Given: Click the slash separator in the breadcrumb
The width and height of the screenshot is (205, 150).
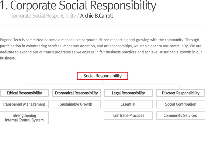Looking at the screenshot, I should pos(78,16).
